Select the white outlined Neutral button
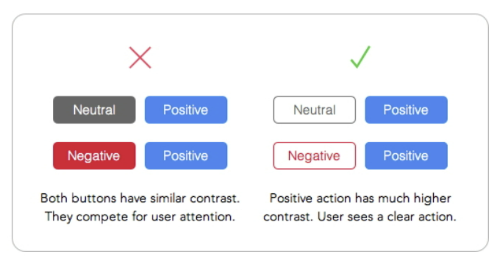Image resolution: width=500 pixels, height=262 pixels. point(314,110)
